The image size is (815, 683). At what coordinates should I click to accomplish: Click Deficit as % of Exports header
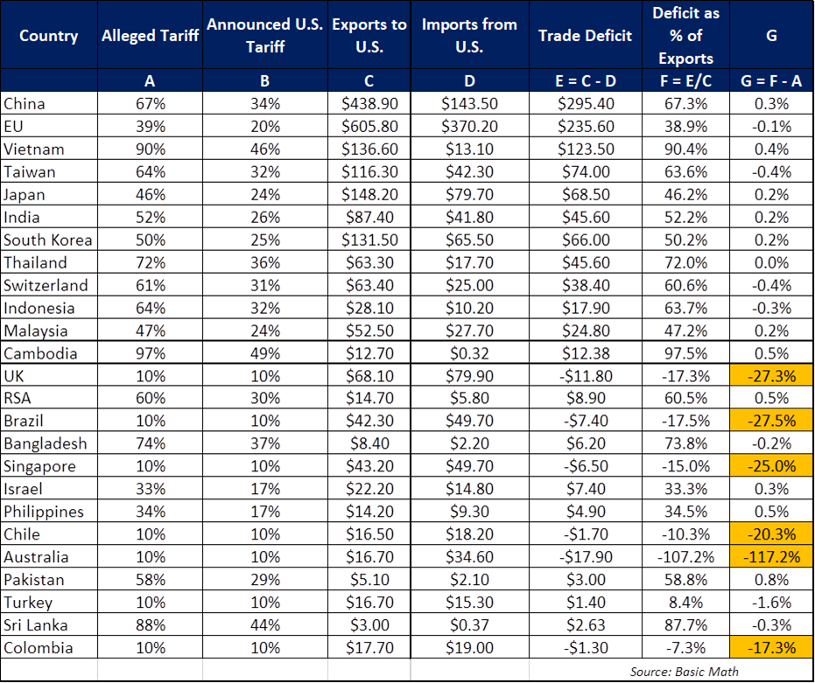coord(685,36)
